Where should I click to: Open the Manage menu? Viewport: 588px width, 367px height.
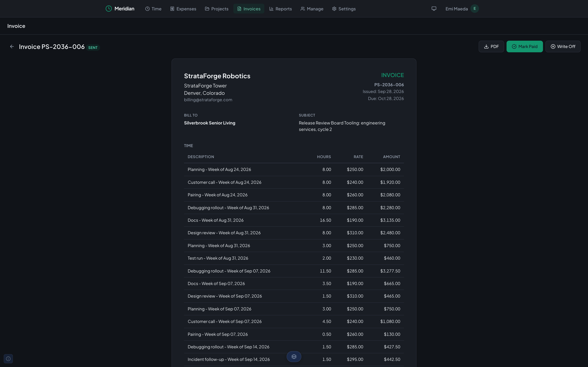[x=312, y=9]
